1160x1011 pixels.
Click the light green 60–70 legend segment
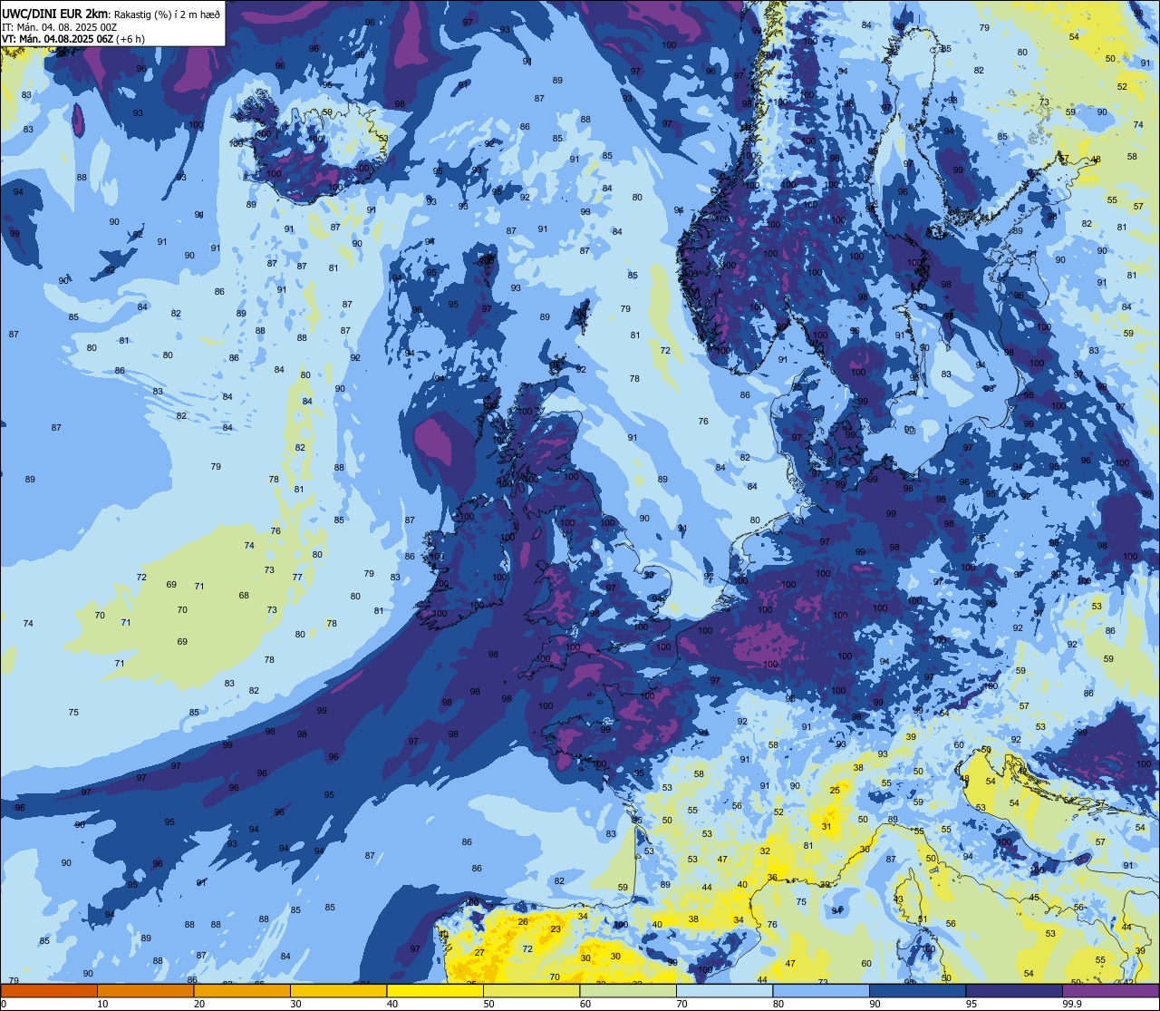628,990
